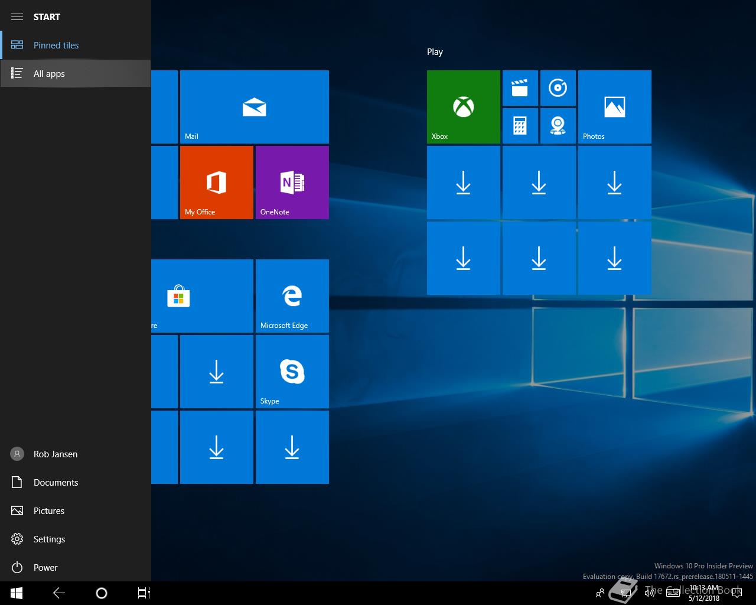Open the Power options menu

76,567
